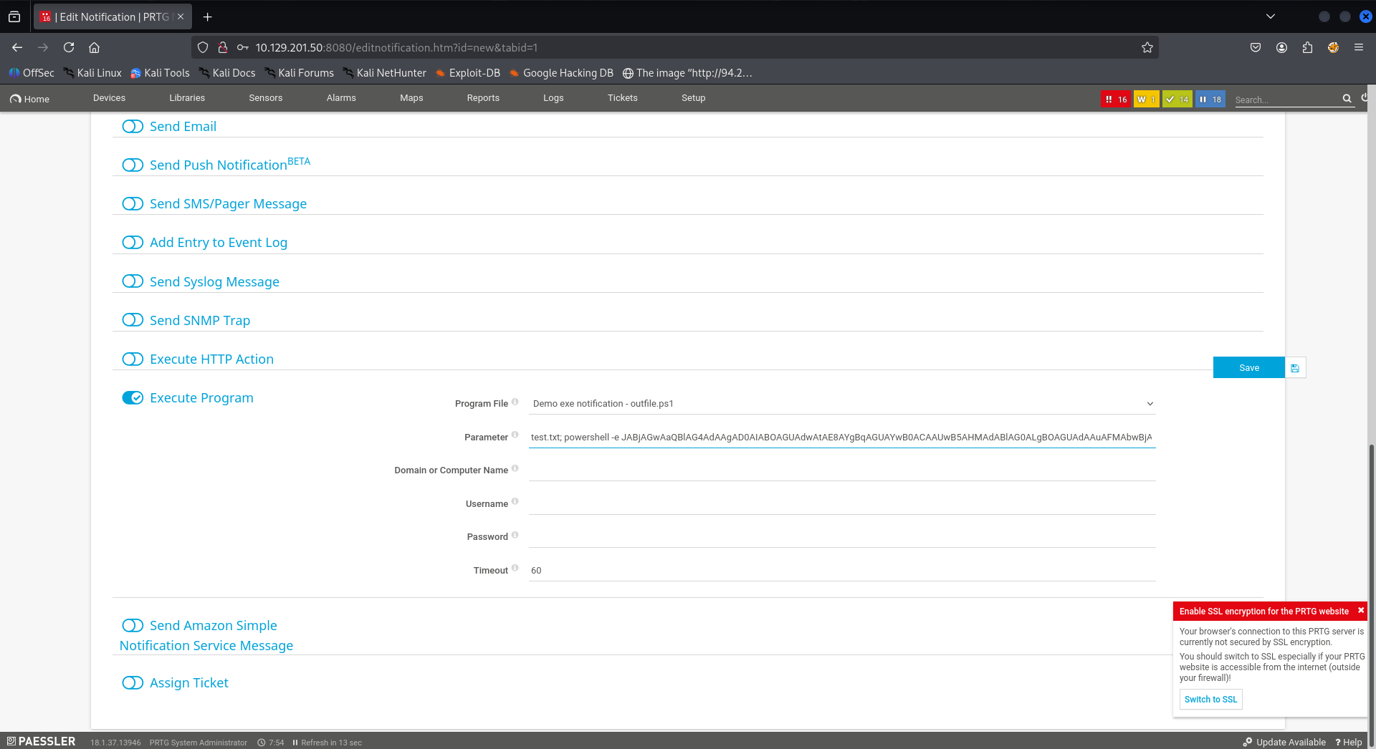The width and height of the screenshot is (1376, 749).
Task: Disable the Execute Program toggle
Action: pos(133,398)
